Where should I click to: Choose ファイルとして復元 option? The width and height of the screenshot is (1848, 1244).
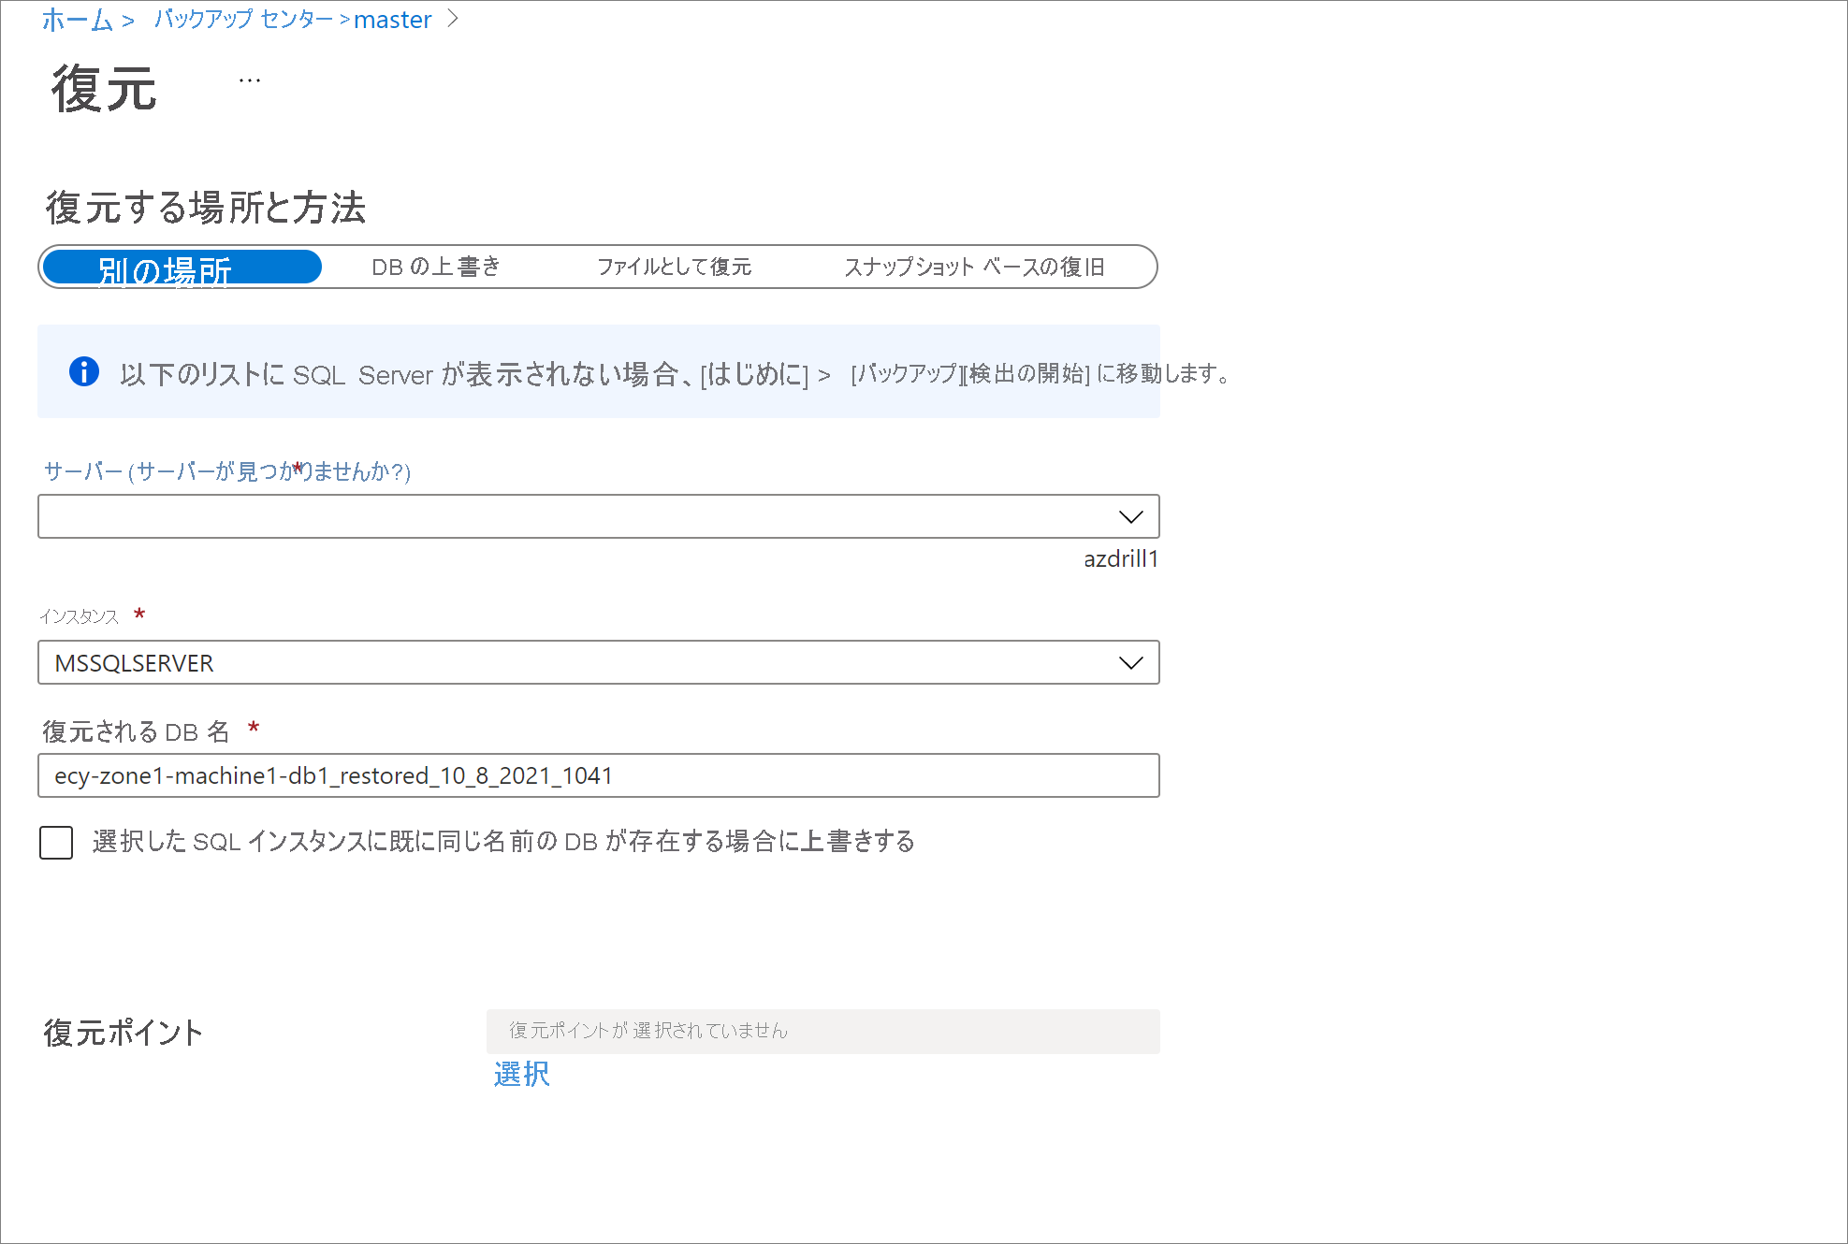coord(674,268)
